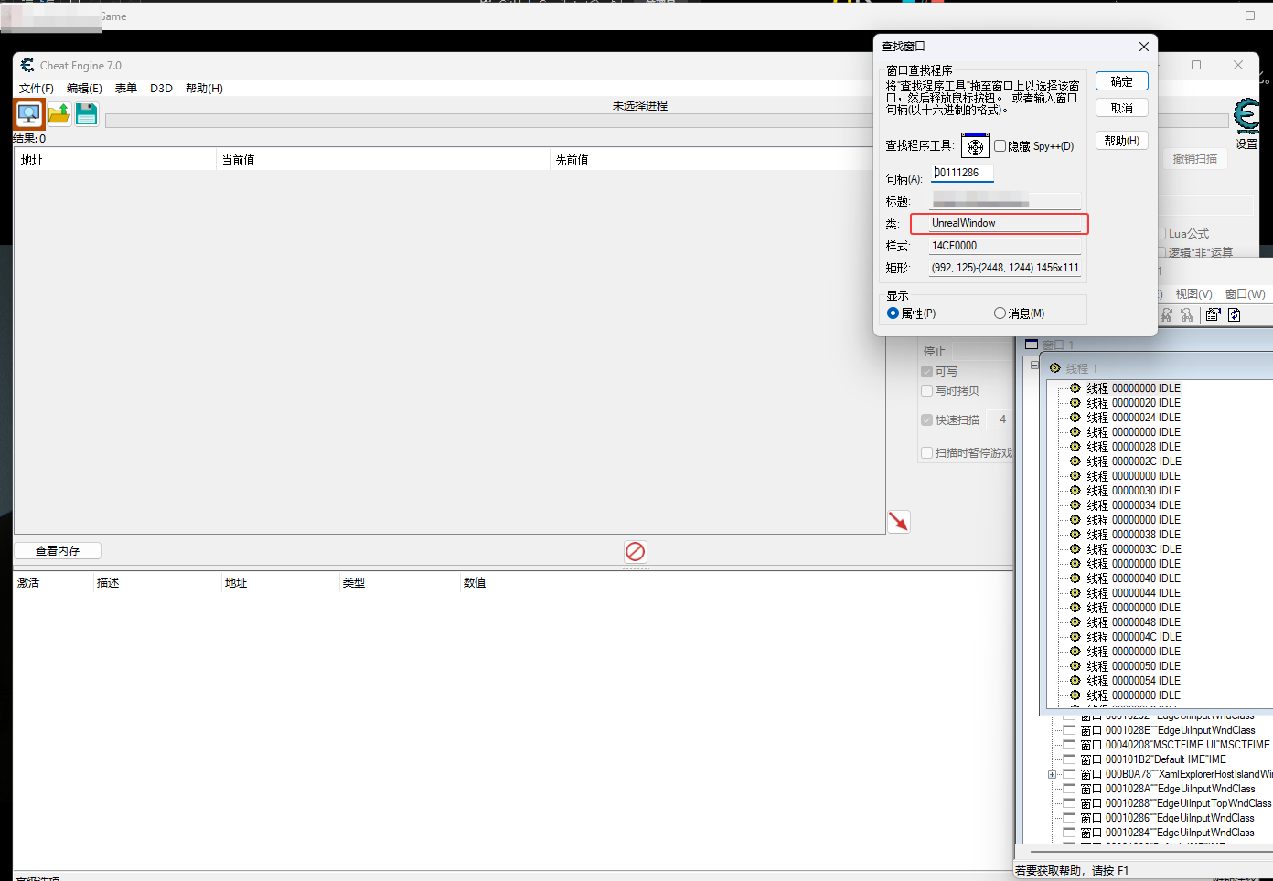This screenshot has width=1273, height=881.
Task: Click the 确定 button
Action: click(1122, 81)
